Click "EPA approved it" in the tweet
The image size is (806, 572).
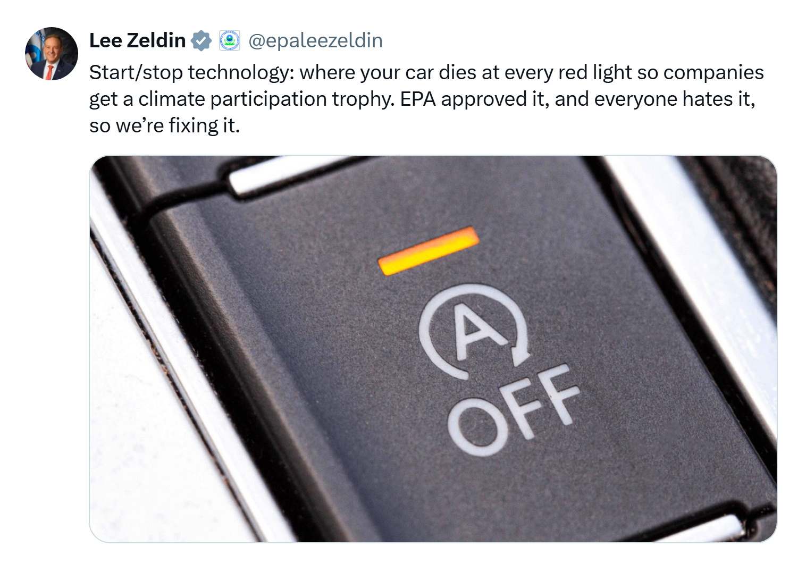tap(474, 99)
